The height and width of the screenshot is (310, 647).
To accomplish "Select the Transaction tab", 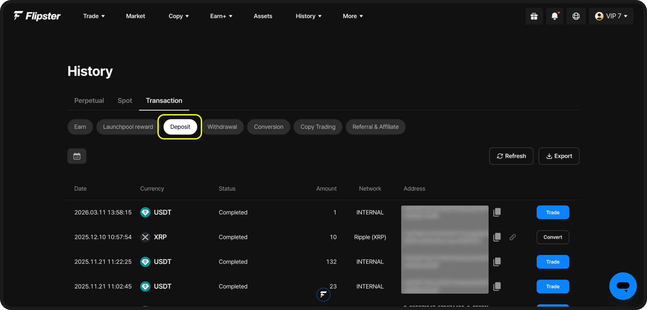I will click(164, 100).
